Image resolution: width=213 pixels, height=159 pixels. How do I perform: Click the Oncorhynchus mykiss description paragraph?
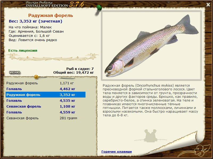click(150, 100)
